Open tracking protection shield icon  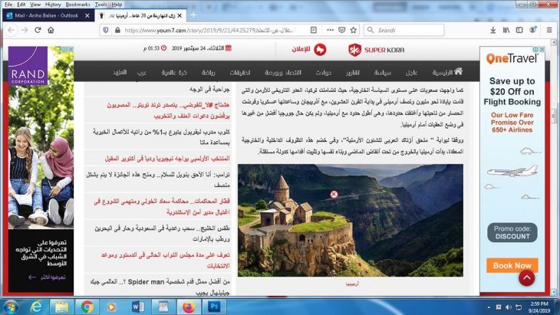(106, 31)
